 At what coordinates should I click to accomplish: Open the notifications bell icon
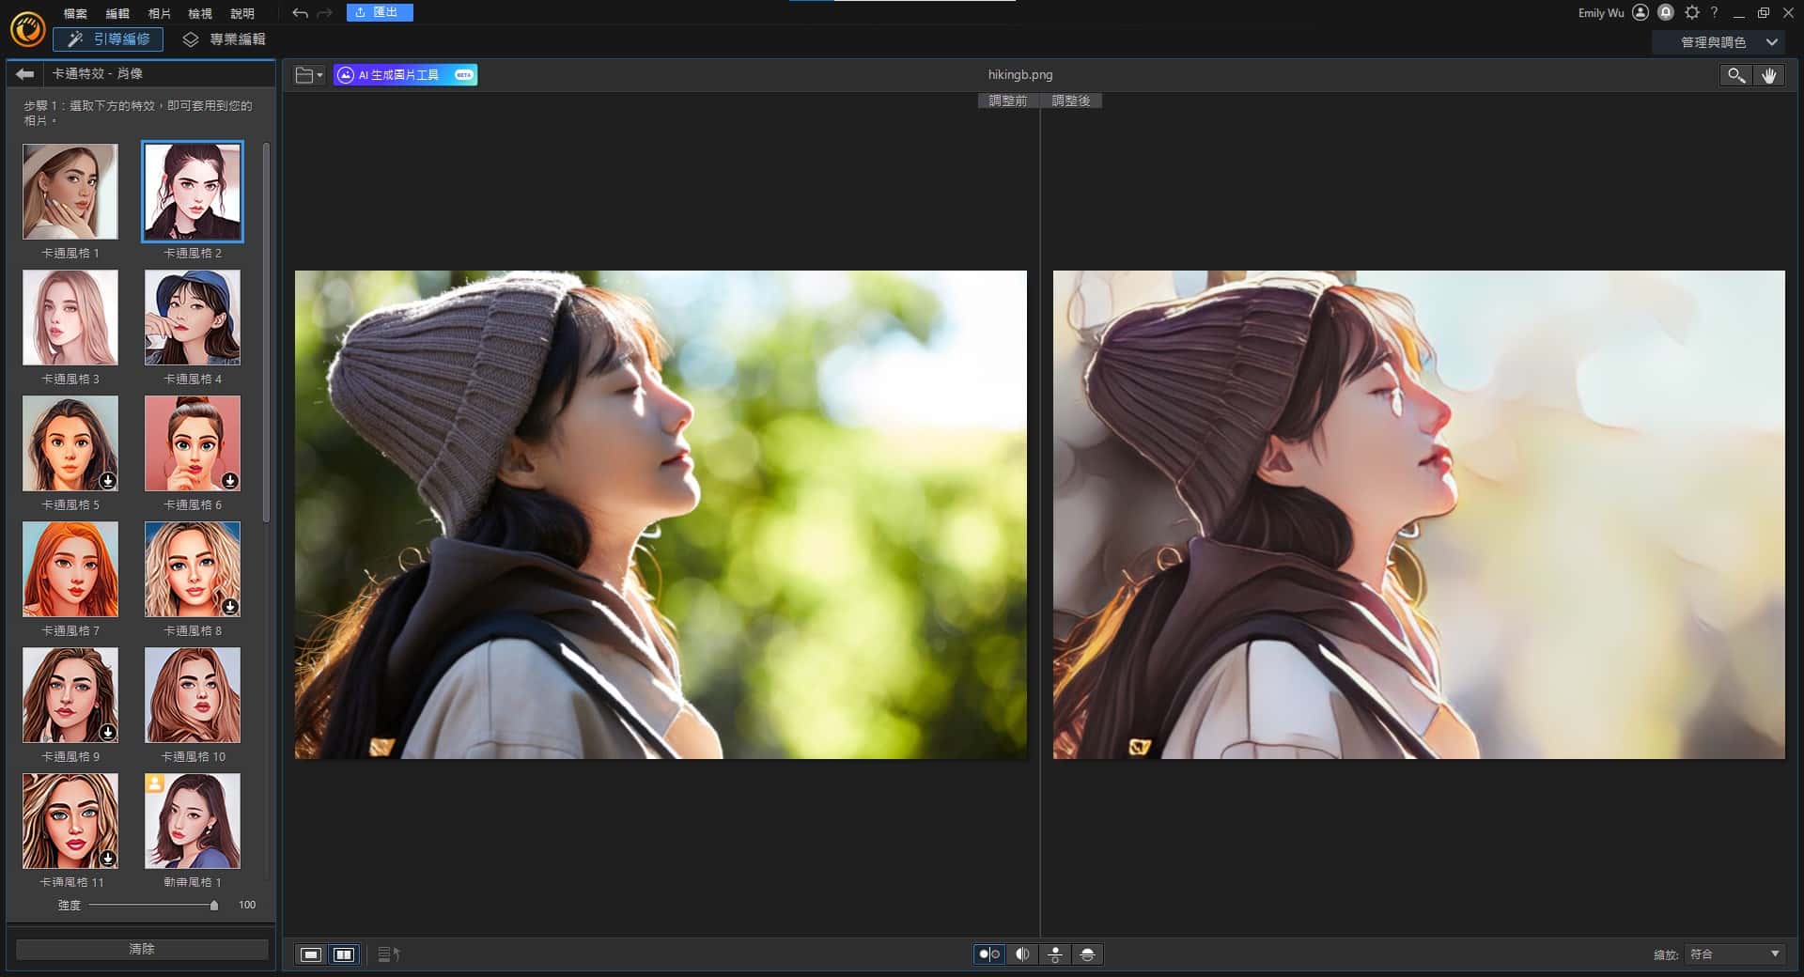point(1666,13)
